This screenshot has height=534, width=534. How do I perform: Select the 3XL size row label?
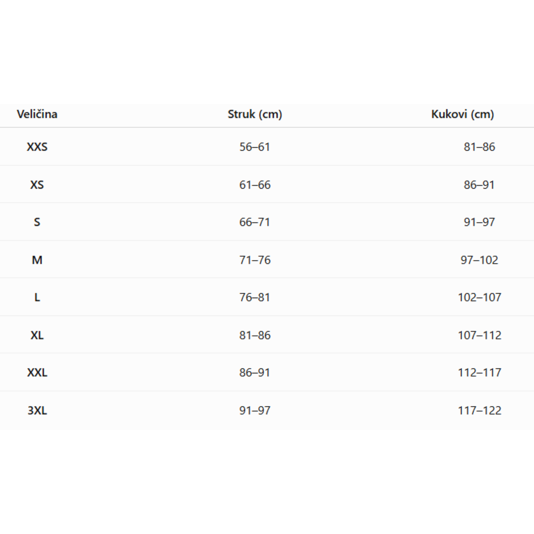click(x=37, y=410)
